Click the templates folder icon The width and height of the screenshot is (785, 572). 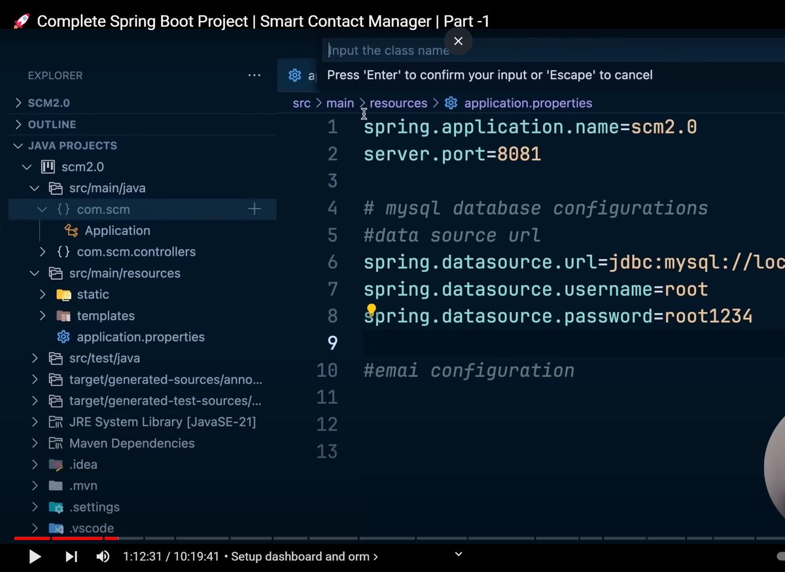tap(63, 316)
